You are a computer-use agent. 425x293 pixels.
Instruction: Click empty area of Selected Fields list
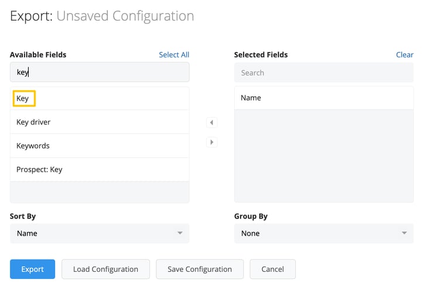click(x=324, y=156)
